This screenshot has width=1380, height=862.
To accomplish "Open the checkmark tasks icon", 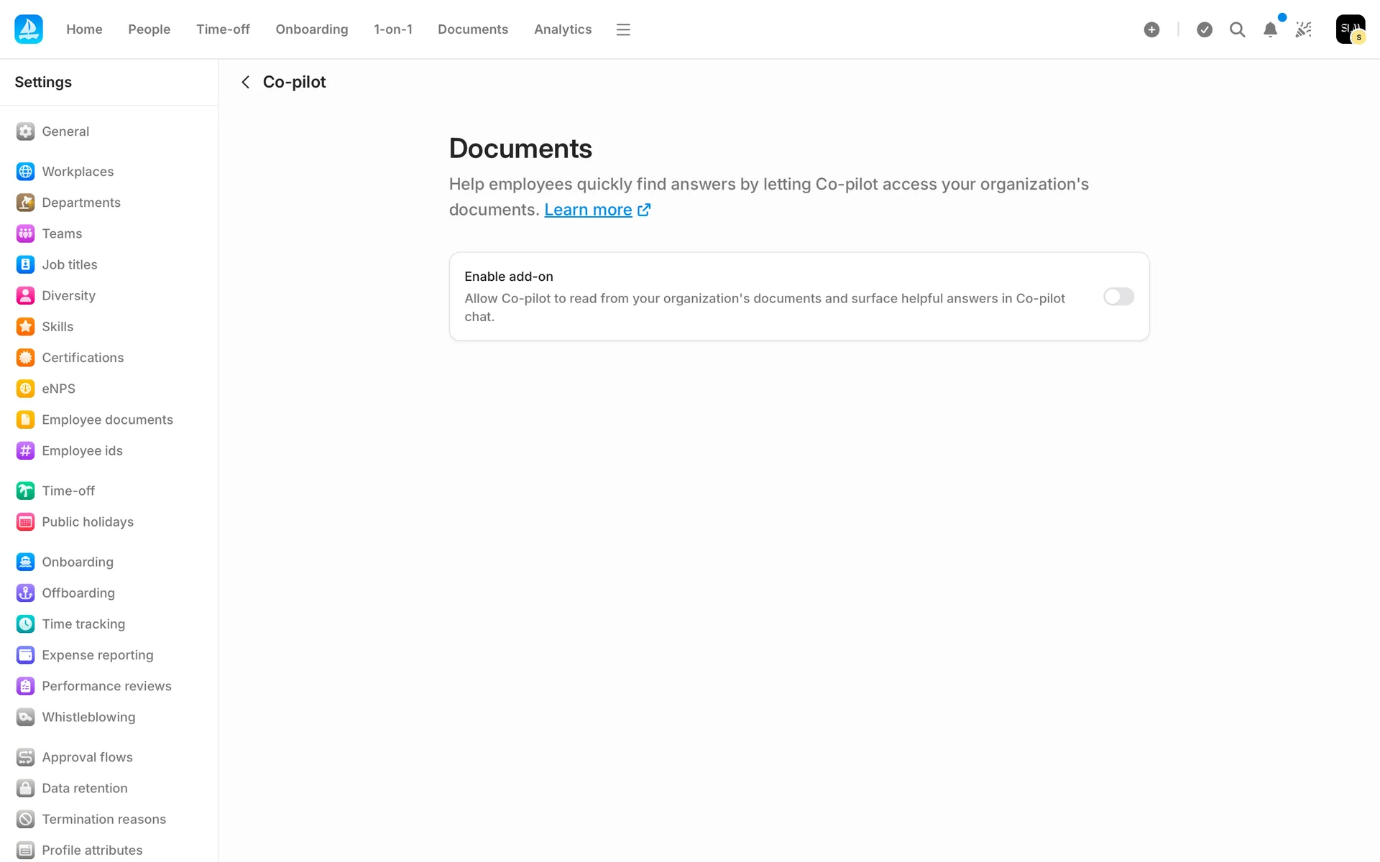I will (1205, 29).
